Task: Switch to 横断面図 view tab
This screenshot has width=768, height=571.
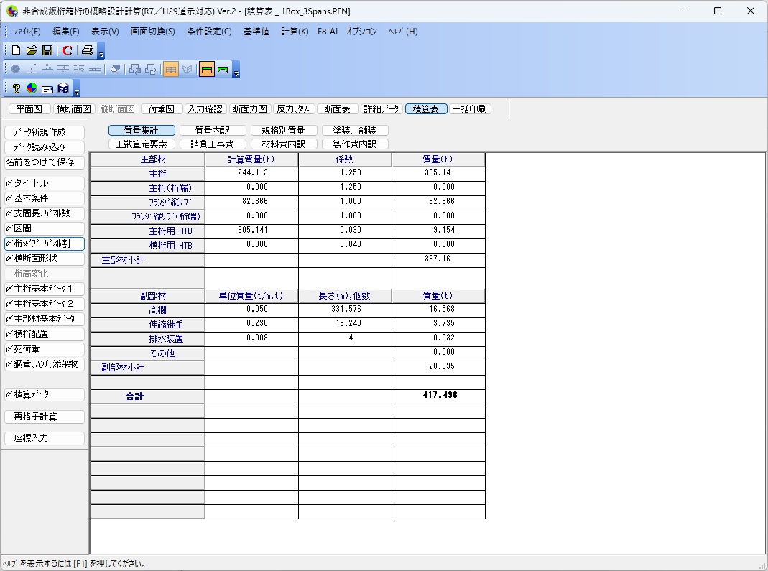Action: pos(73,108)
